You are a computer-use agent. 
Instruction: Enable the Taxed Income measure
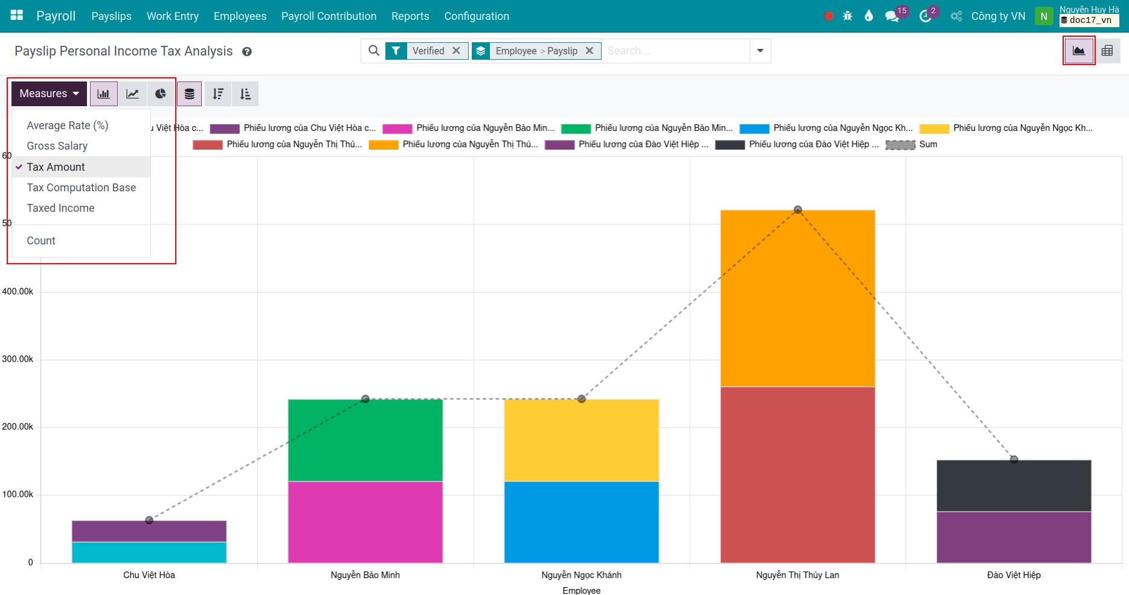60,208
